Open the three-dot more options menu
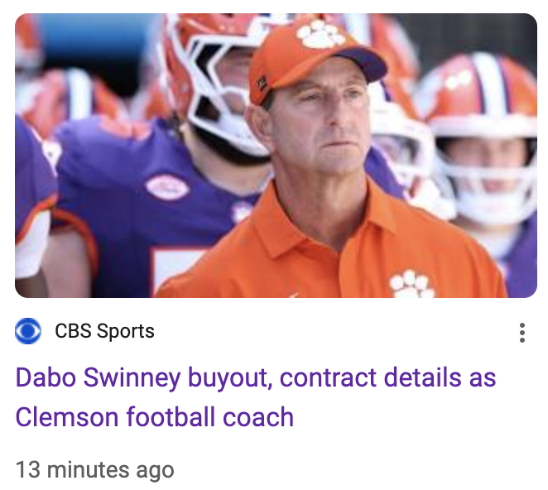The height and width of the screenshot is (490, 548). pyautogui.click(x=522, y=333)
